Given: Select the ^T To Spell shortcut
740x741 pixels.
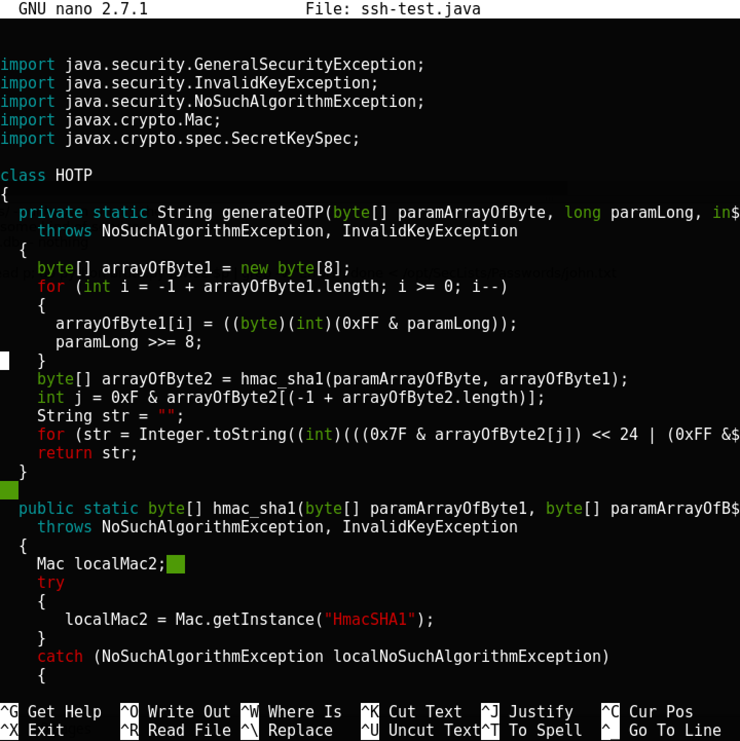Looking at the screenshot, I should pos(532,730).
